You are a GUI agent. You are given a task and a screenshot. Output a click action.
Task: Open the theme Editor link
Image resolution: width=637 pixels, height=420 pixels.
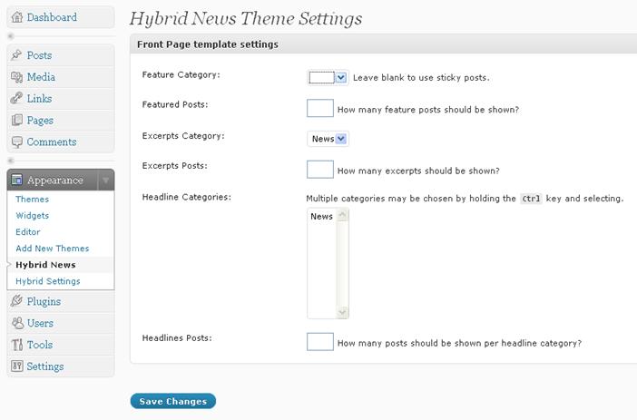(27, 232)
